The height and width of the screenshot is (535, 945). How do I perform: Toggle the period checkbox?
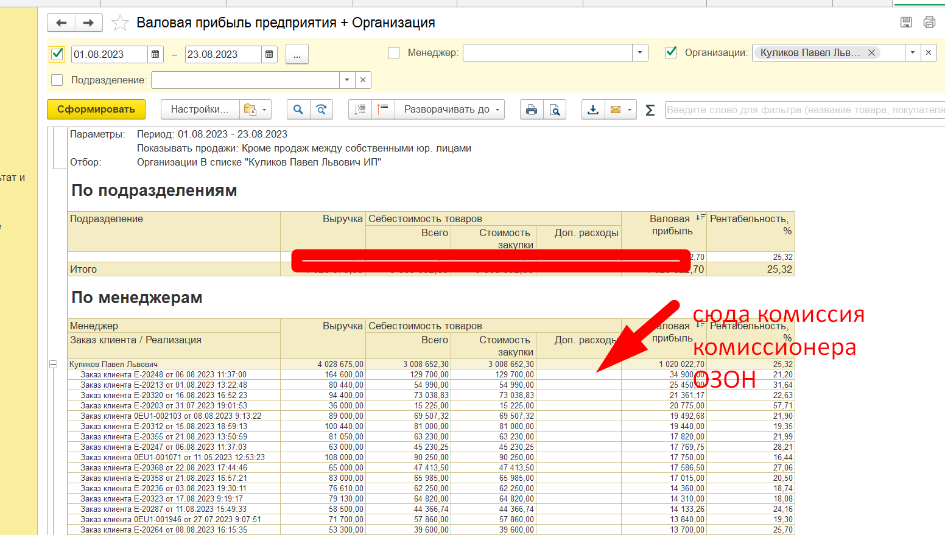57,54
